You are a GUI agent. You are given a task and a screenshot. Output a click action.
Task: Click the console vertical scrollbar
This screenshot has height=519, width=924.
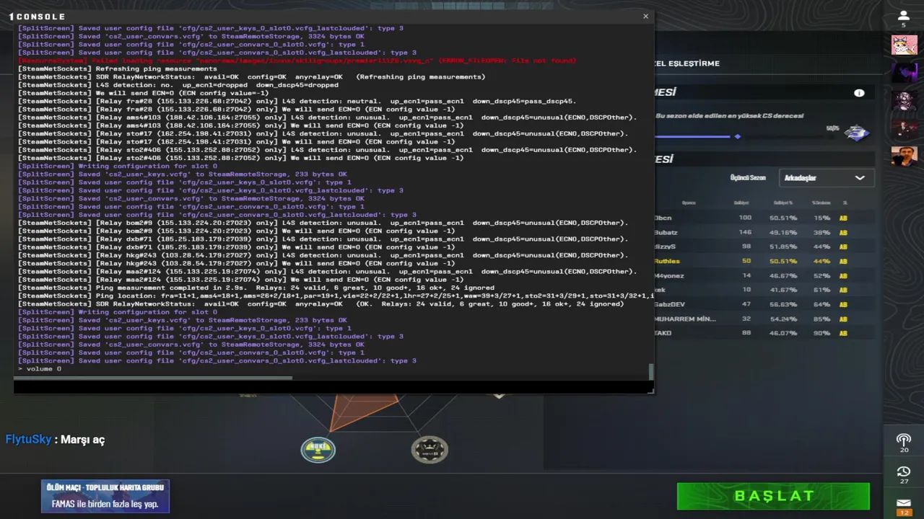651,371
